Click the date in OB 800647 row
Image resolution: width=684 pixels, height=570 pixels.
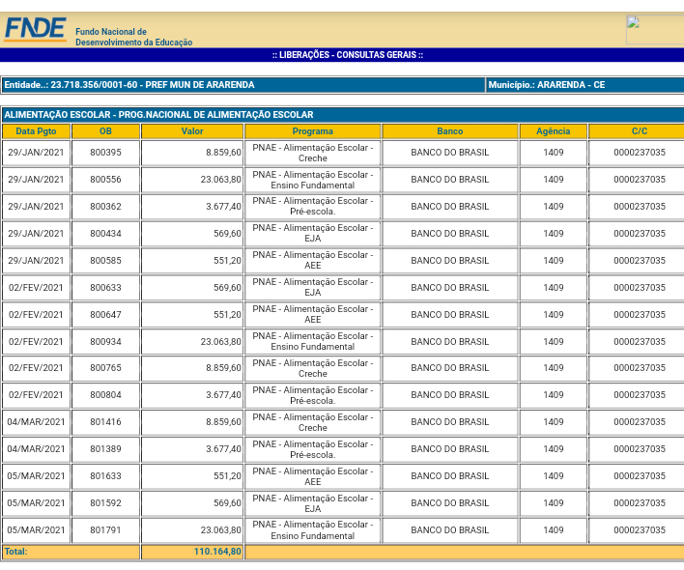(x=36, y=315)
